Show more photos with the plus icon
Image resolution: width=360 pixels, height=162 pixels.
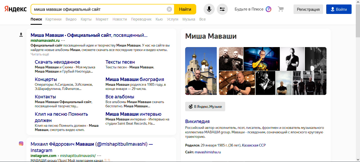pyautogui.click(x=320, y=71)
